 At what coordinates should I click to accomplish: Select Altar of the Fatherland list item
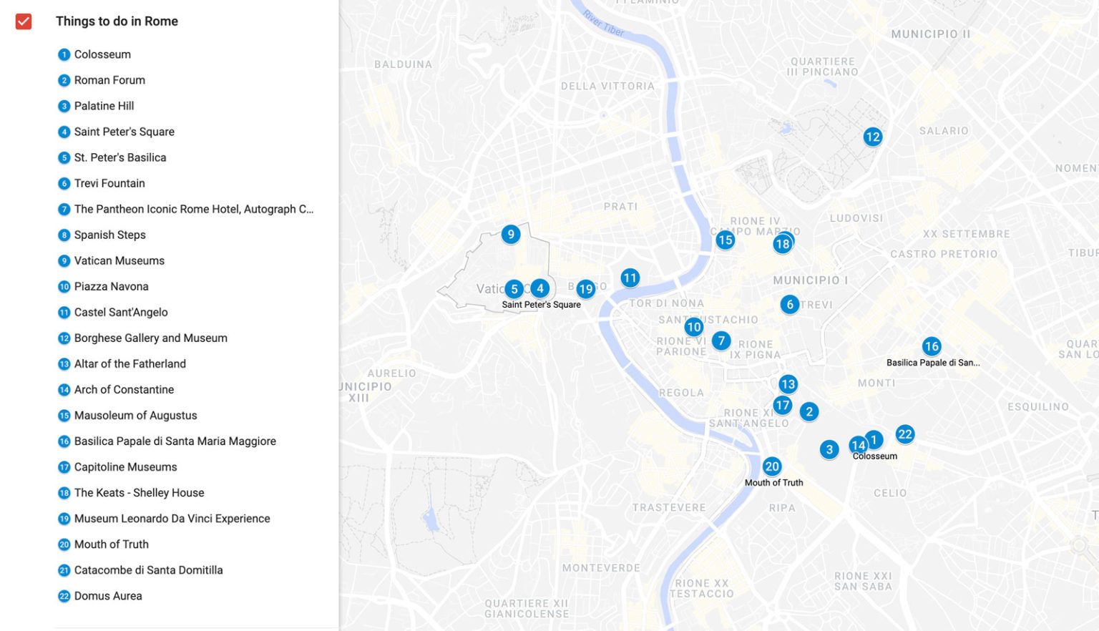click(130, 363)
